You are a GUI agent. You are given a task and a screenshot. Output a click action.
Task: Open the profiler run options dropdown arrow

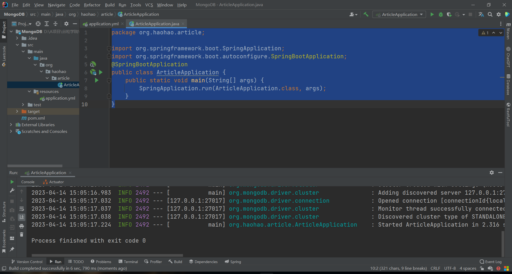pyautogui.click(x=464, y=14)
